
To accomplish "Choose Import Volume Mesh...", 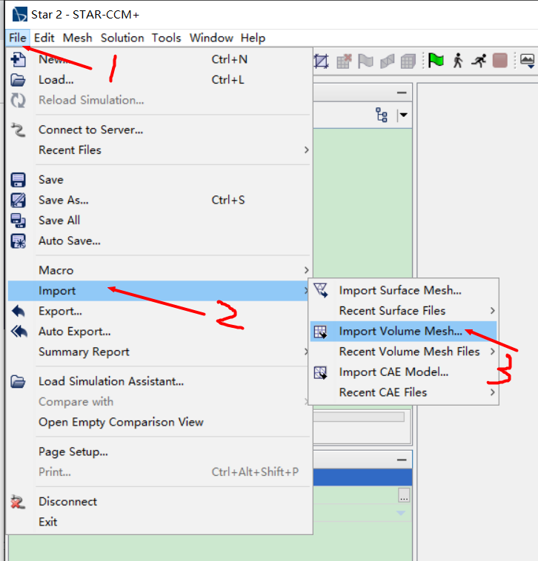I will click(403, 332).
